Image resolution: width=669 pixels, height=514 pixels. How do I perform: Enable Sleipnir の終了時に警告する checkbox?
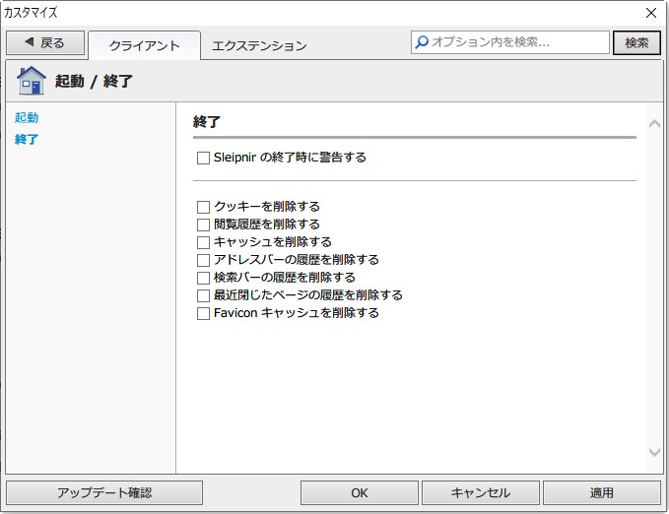(x=203, y=158)
